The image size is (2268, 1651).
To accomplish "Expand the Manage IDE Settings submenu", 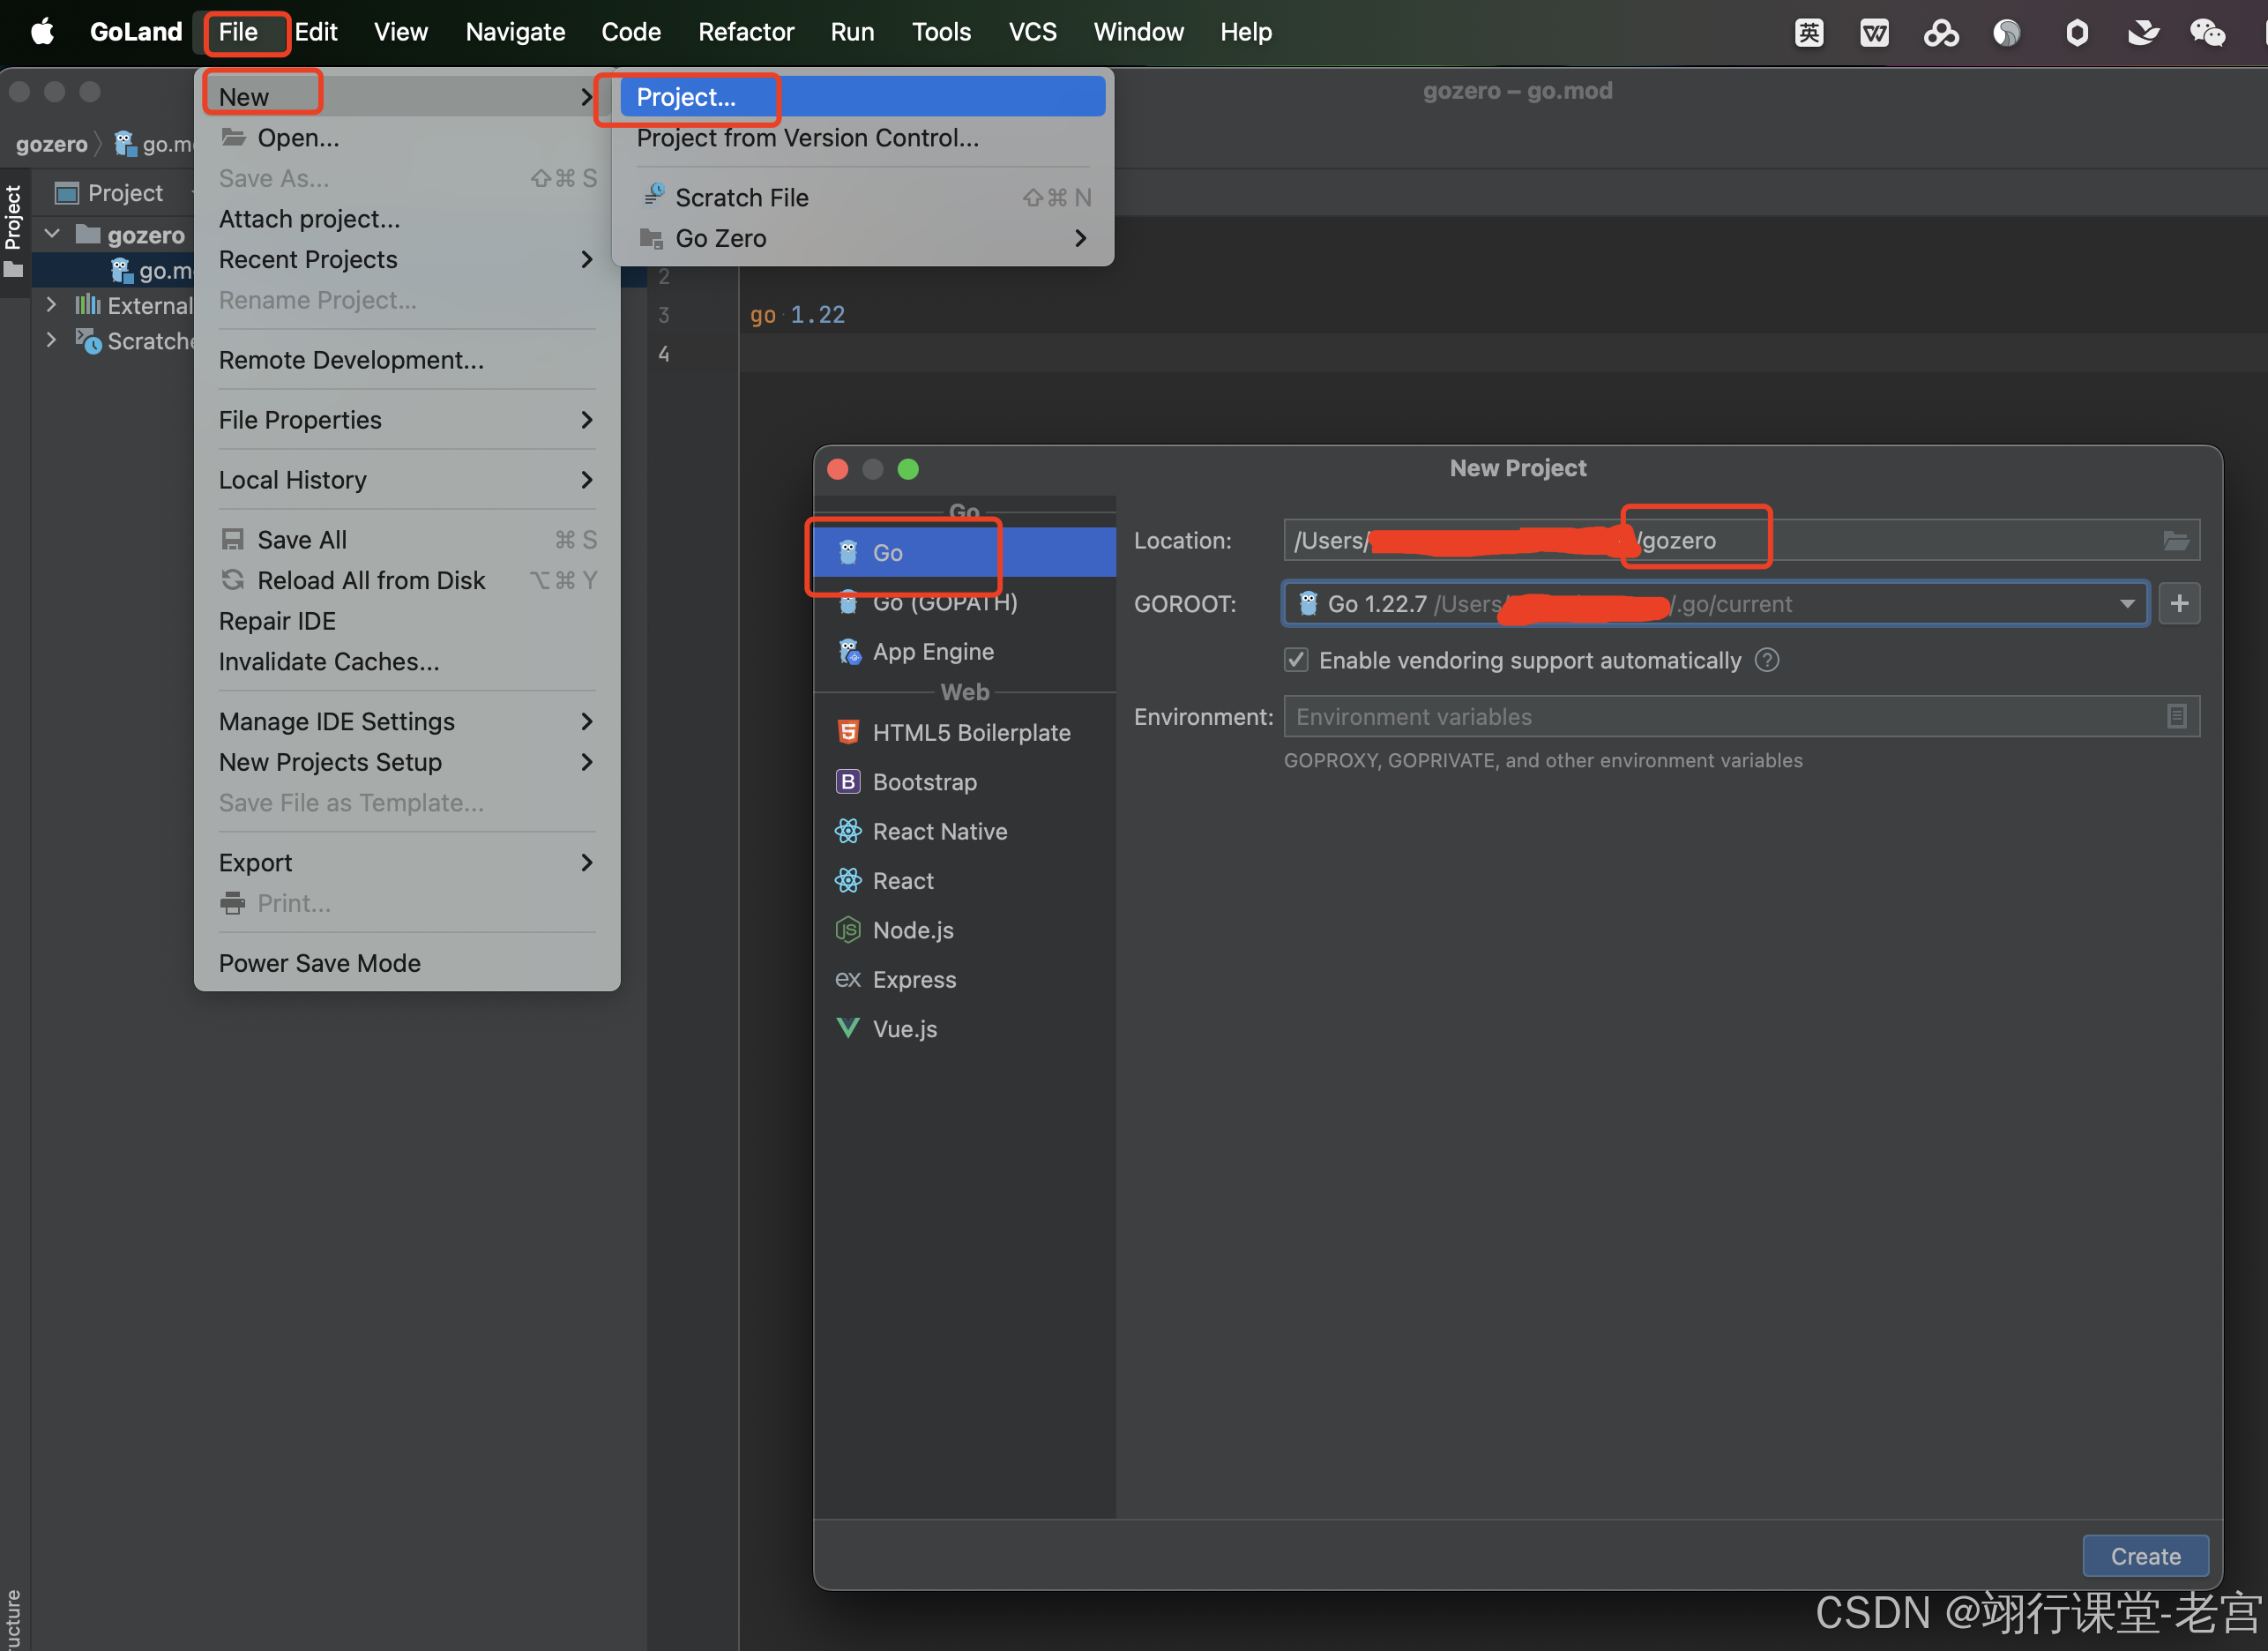I will (407, 721).
